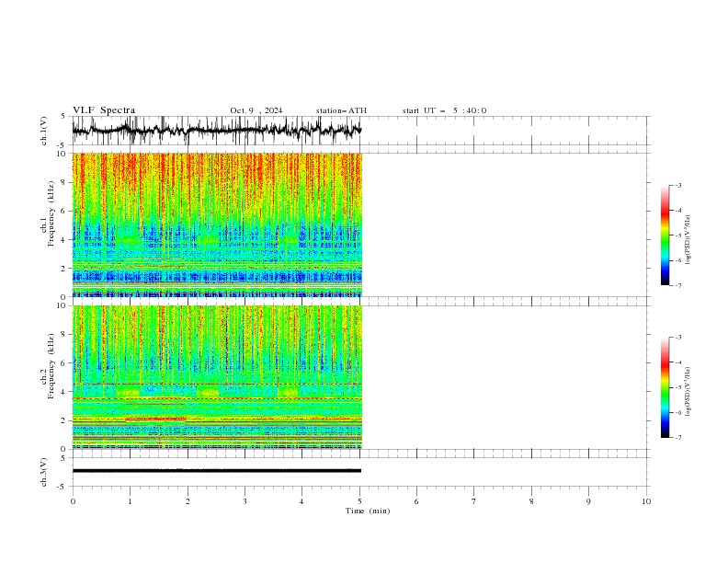Click the "-5" label on ch.2 color bar
Screen dimensions: 728x563
(x=677, y=387)
